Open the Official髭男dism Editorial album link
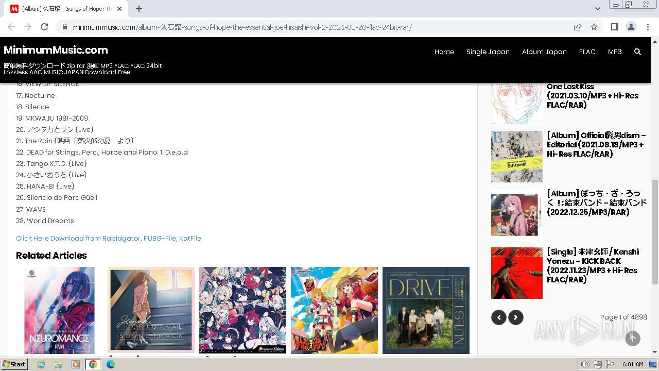Viewport: 659px width, 371px height. click(x=596, y=145)
